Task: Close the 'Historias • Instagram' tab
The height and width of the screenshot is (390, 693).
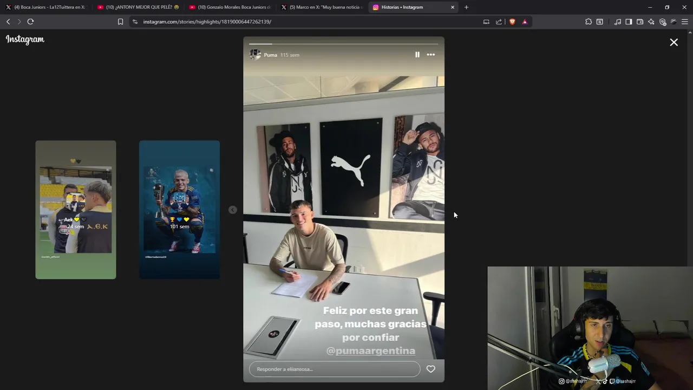Action: (x=453, y=7)
